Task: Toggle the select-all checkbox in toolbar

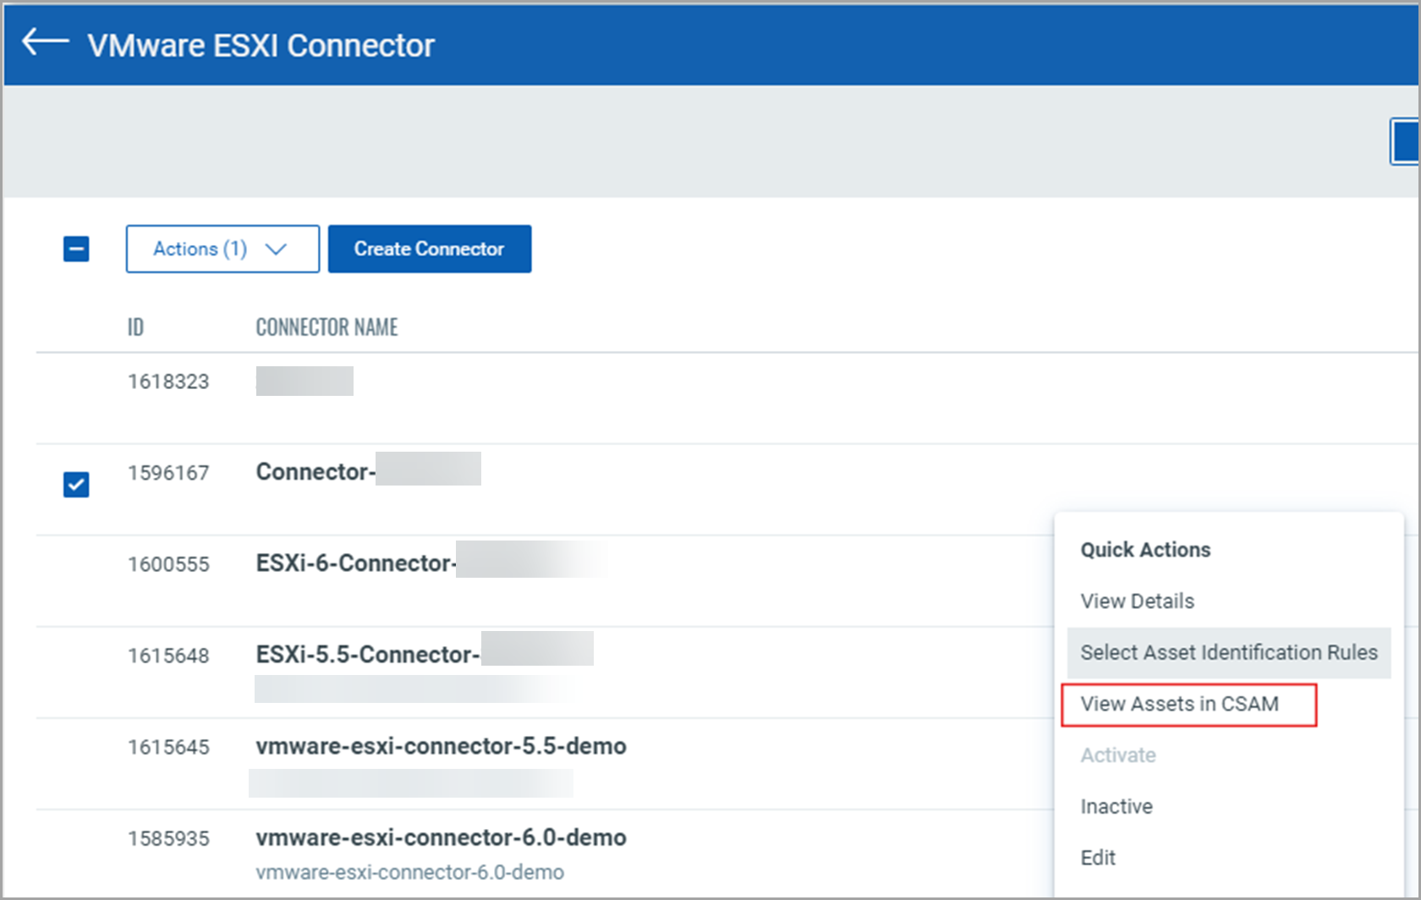Action: coord(76,249)
